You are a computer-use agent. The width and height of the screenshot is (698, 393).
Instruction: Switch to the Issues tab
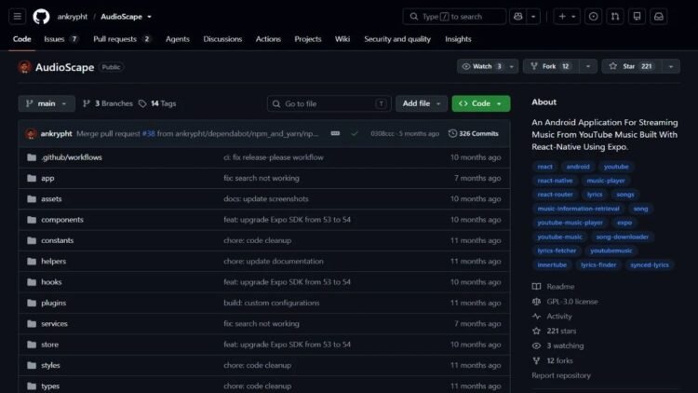(x=61, y=39)
